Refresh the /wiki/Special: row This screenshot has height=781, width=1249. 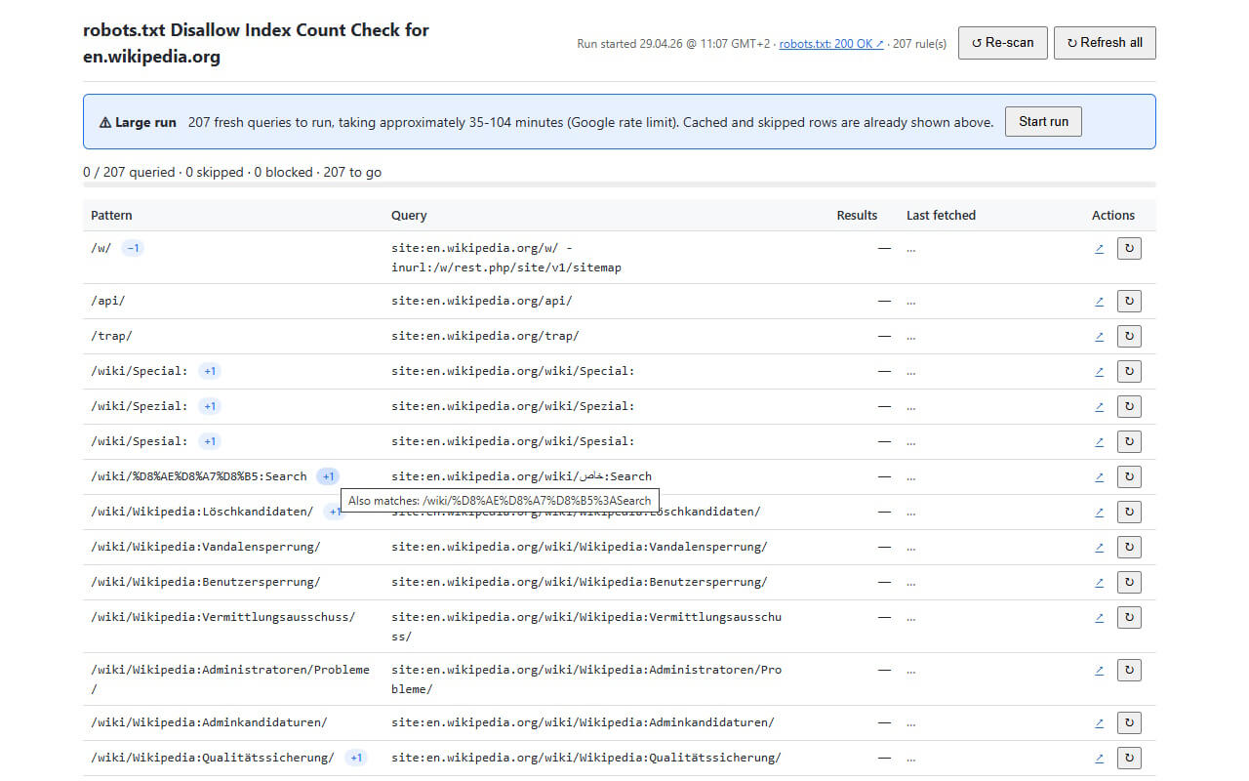(x=1129, y=371)
